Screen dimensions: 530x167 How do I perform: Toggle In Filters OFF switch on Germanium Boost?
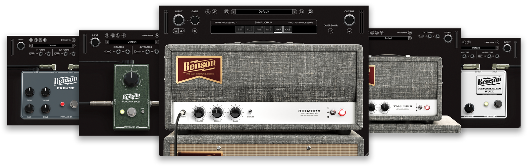pyautogui.click(x=108, y=52)
